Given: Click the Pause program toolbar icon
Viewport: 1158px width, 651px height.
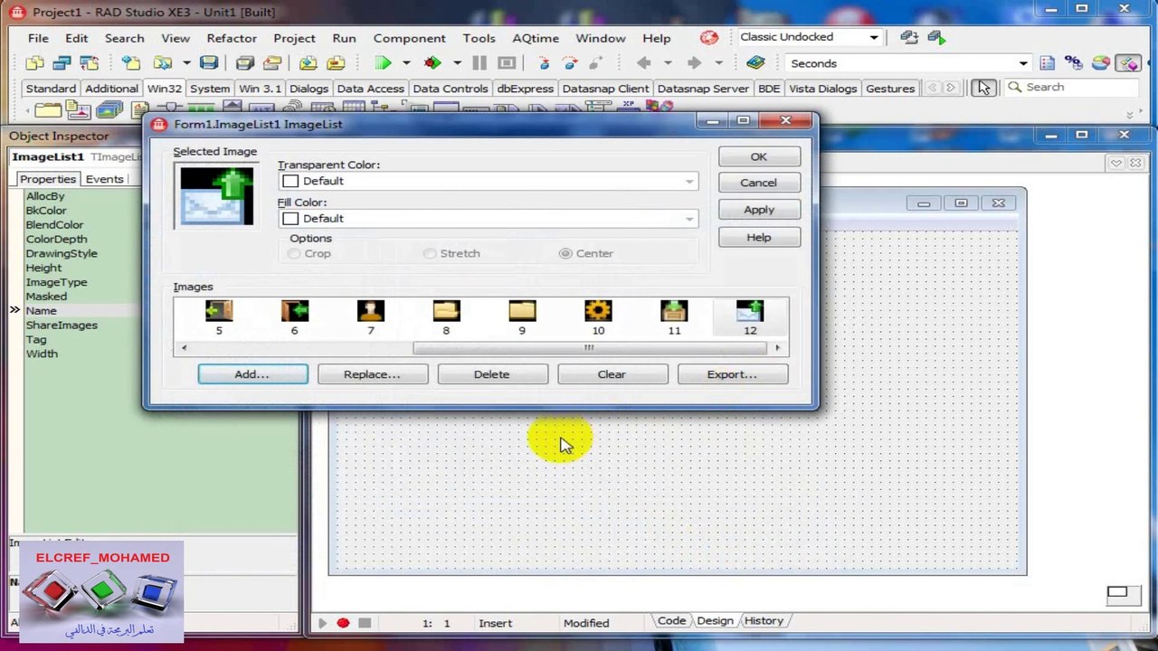Looking at the screenshot, I should tap(479, 63).
